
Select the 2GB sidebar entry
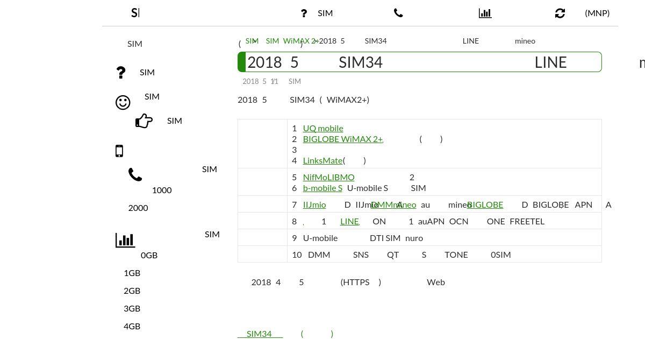(x=132, y=291)
